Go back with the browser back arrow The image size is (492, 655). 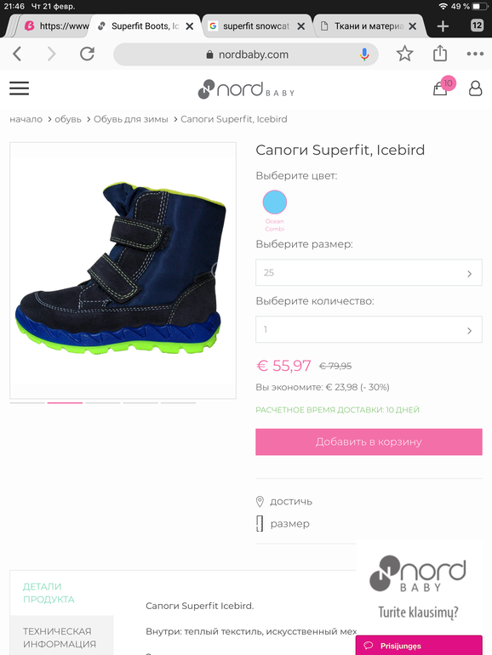pos(17,54)
